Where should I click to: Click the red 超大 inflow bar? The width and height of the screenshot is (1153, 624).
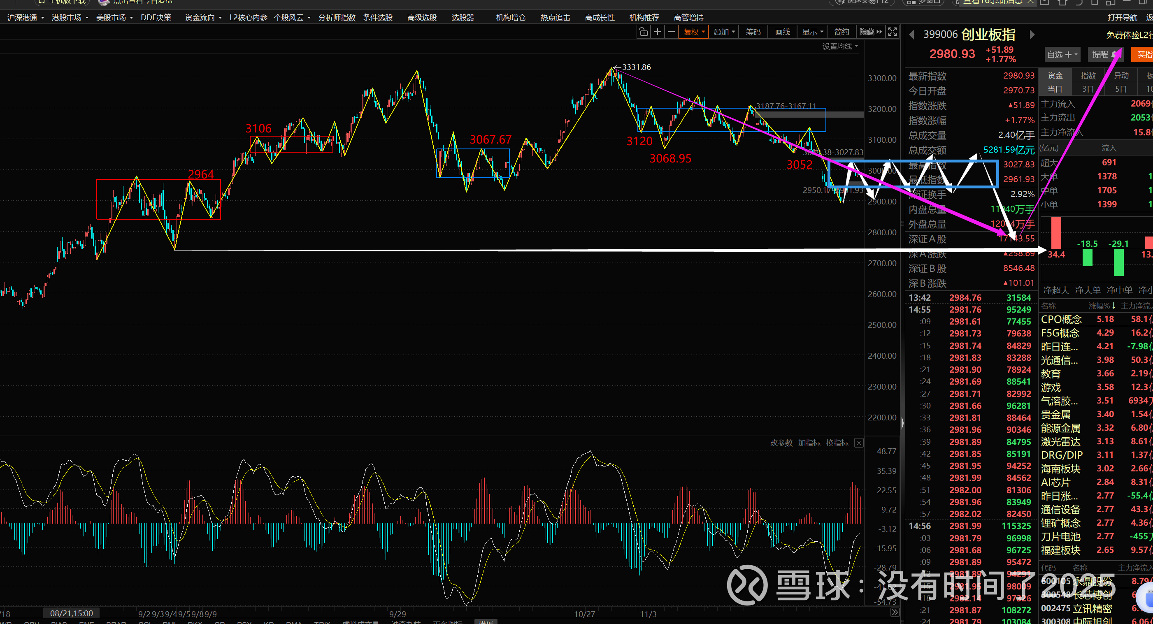[1056, 232]
